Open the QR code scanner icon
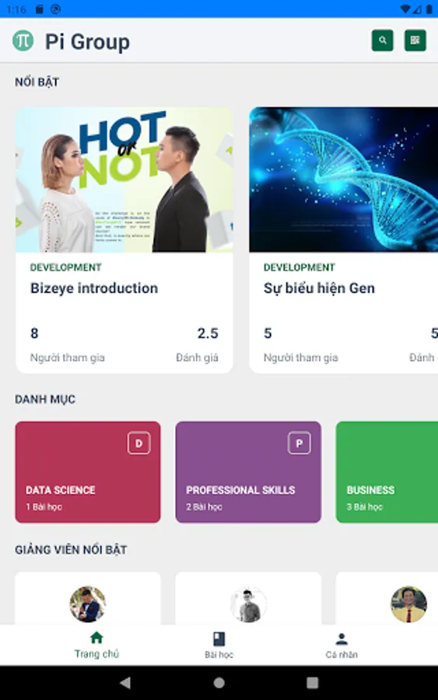The width and height of the screenshot is (438, 700). [415, 40]
